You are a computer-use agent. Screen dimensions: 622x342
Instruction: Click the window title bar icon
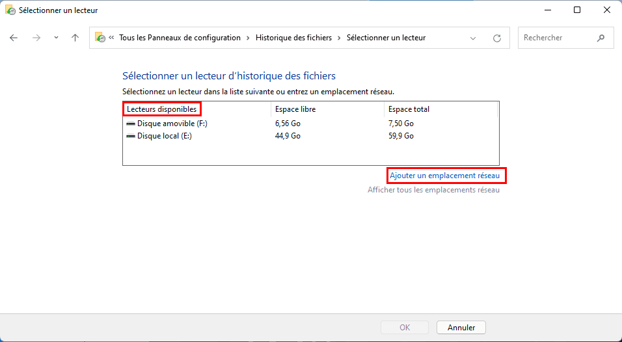tap(10, 10)
